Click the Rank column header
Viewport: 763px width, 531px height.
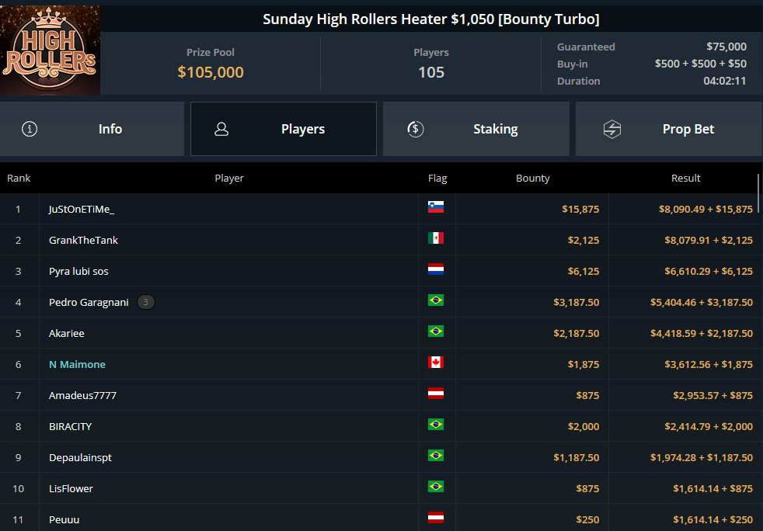[x=19, y=178]
